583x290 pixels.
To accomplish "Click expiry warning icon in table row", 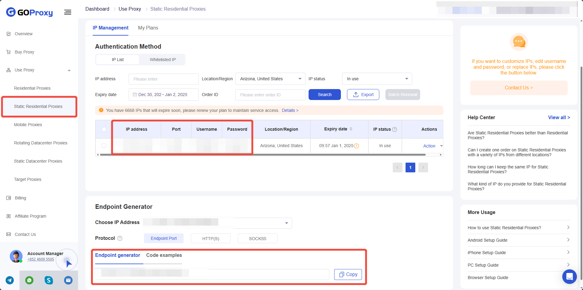I will [356, 146].
